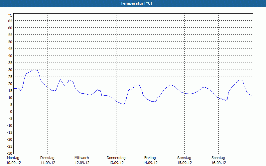Click the Sunday temperature peak near 22°C

[x=240, y=80]
